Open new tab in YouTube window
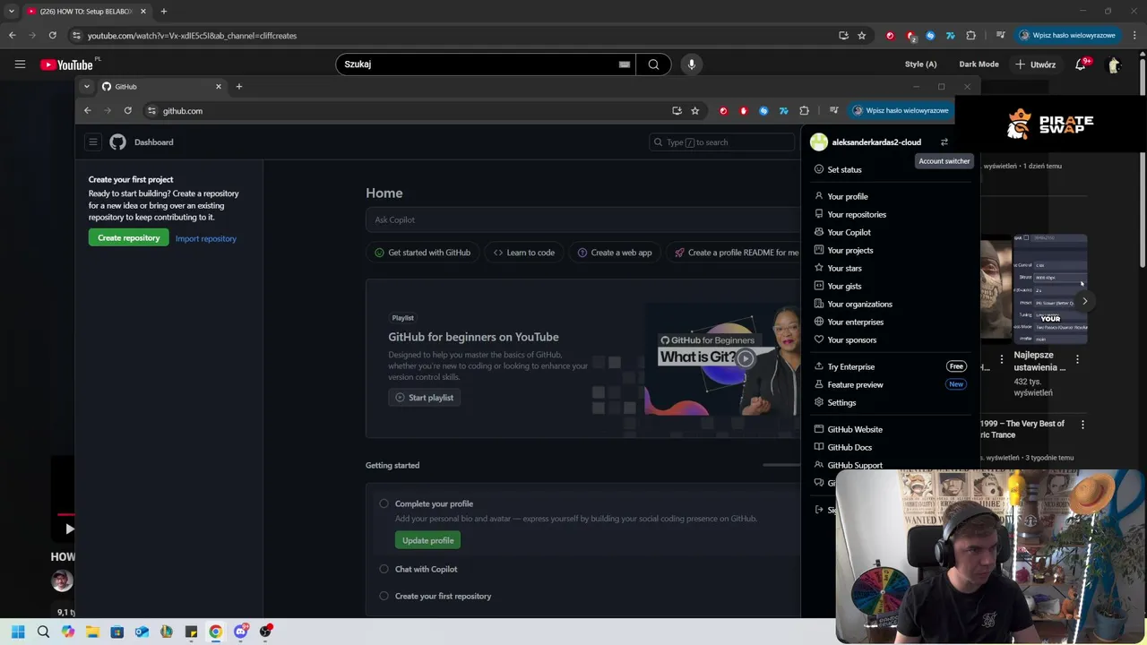Screen dimensions: 1147x645 pyautogui.click(x=163, y=11)
